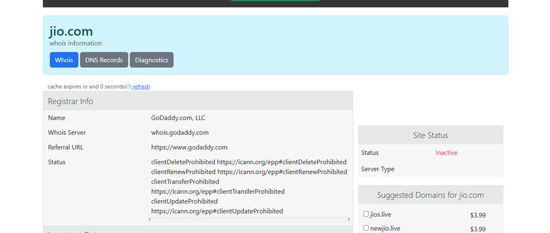Click the Registrar Info section header

(x=198, y=101)
